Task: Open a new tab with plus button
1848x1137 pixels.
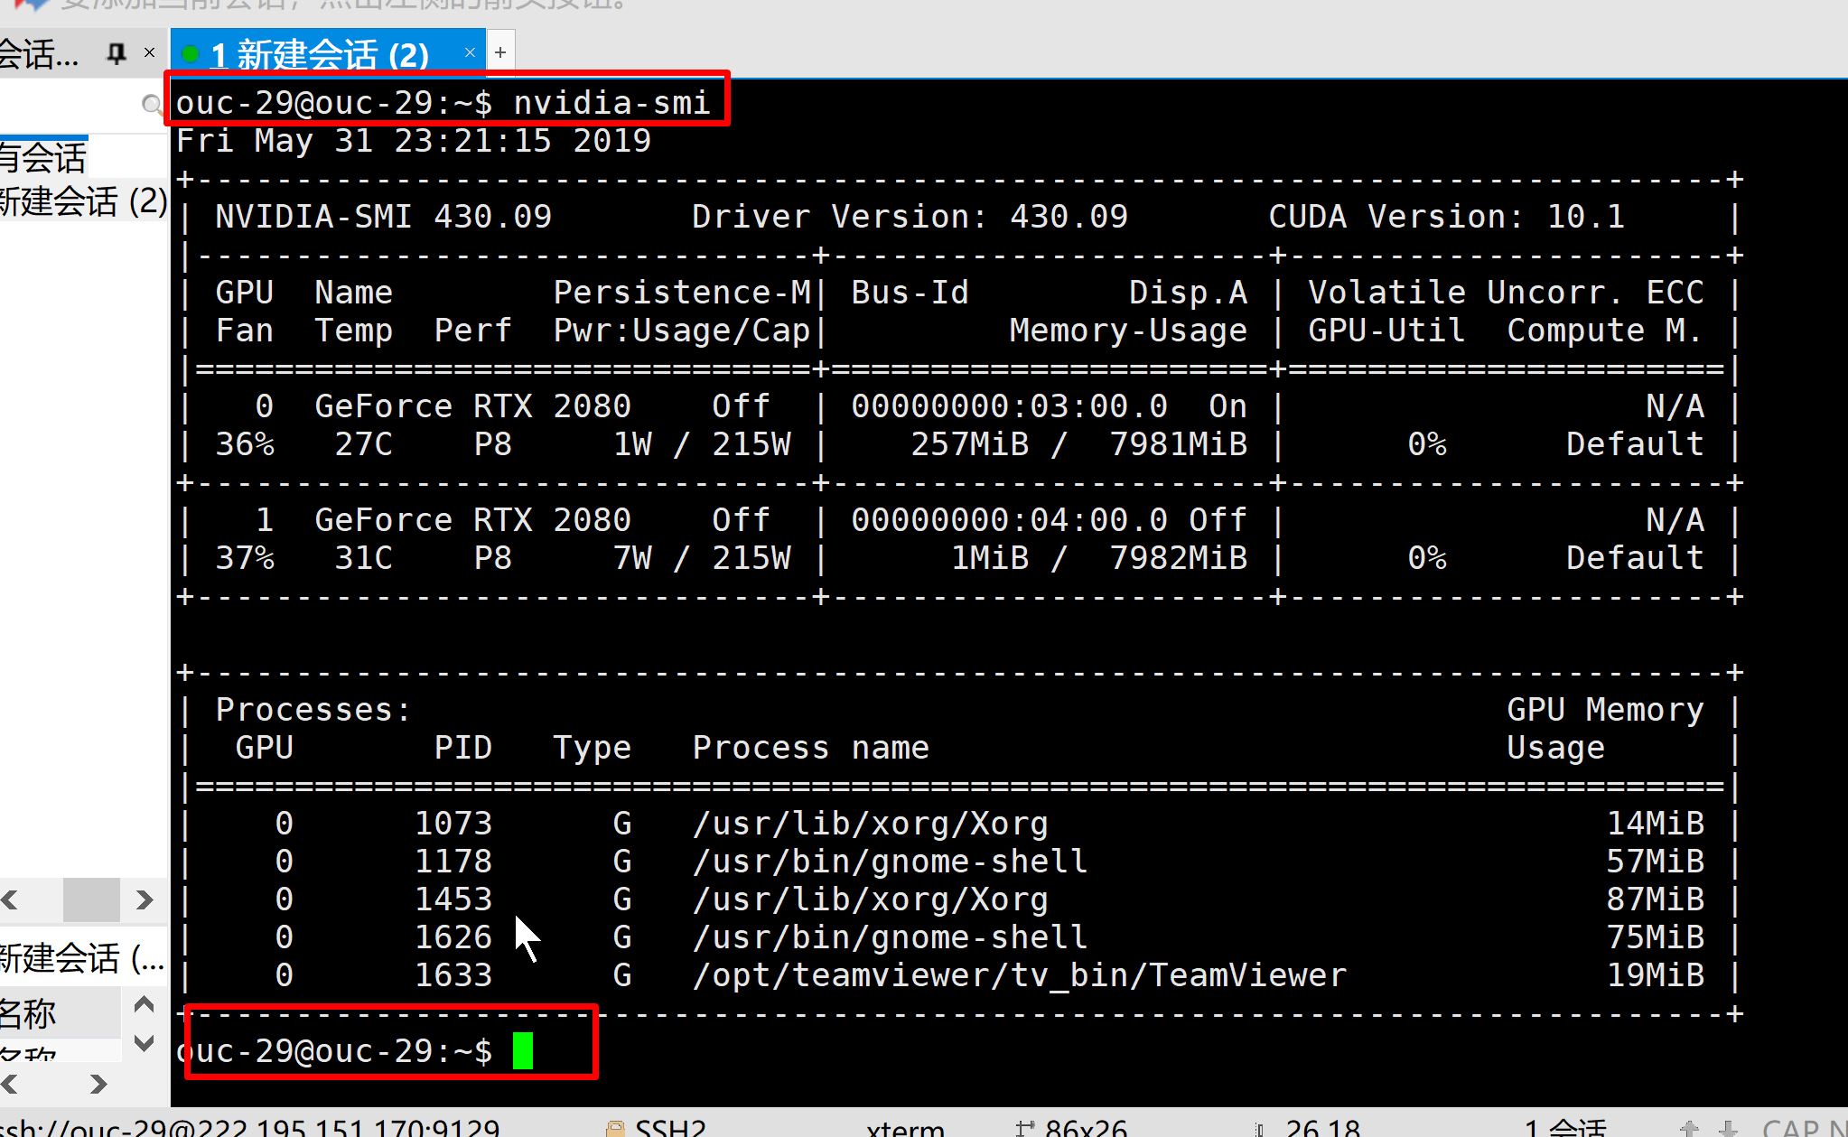Action: coord(500,53)
